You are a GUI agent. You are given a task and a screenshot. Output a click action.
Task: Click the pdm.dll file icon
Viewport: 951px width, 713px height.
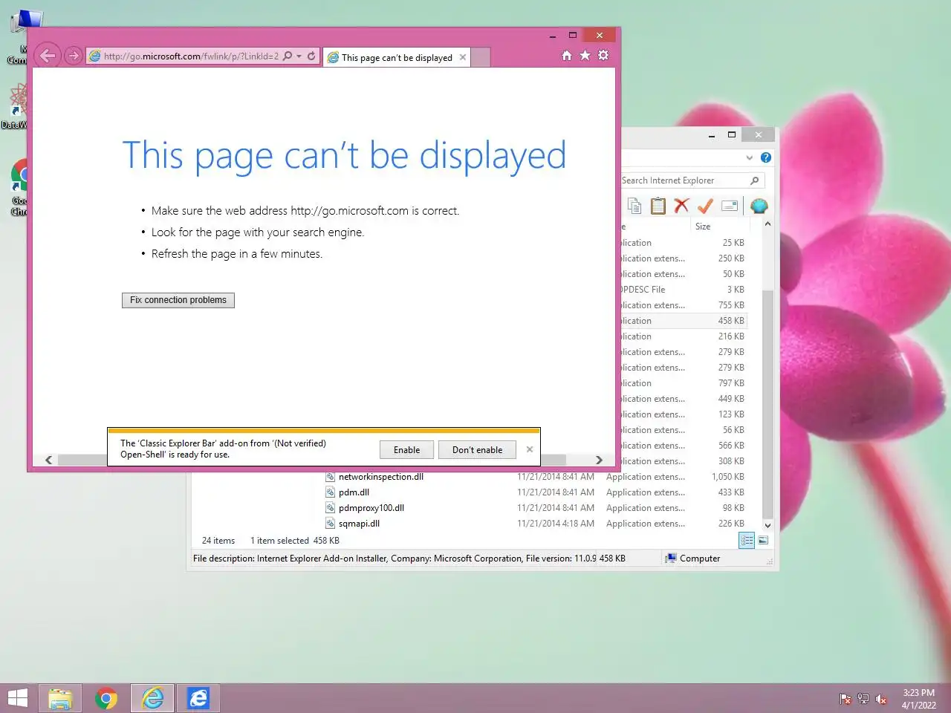click(x=331, y=492)
